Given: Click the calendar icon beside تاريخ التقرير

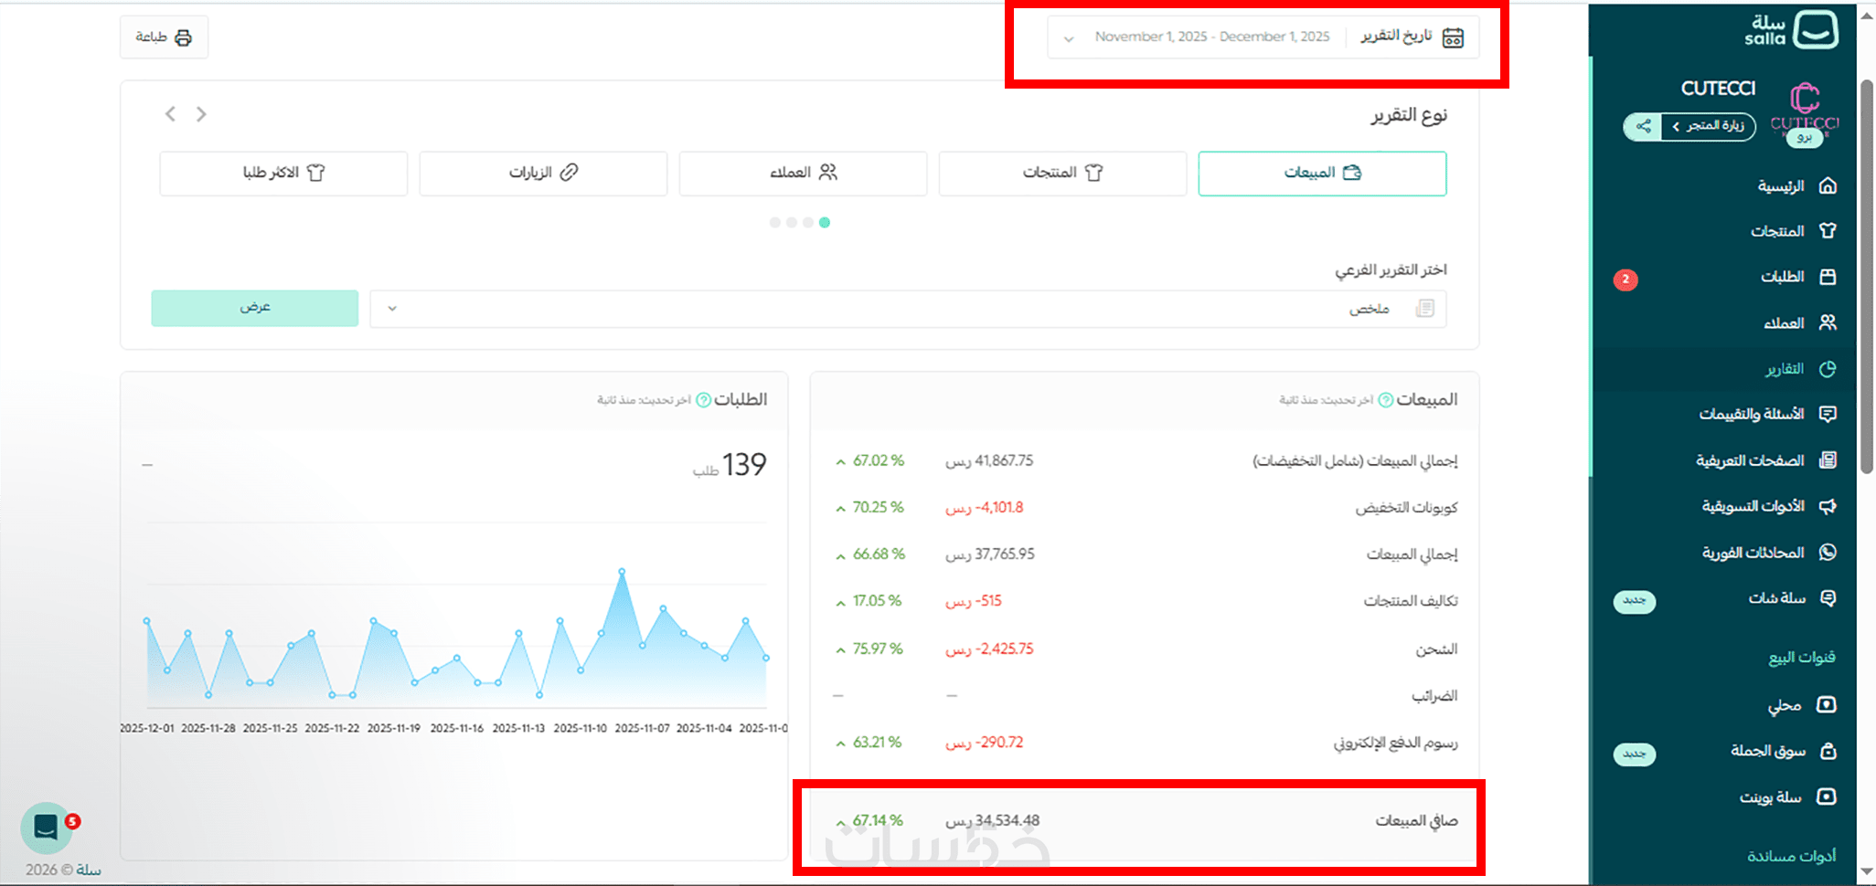Looking at the screenshot, I should coord(1453,37).
